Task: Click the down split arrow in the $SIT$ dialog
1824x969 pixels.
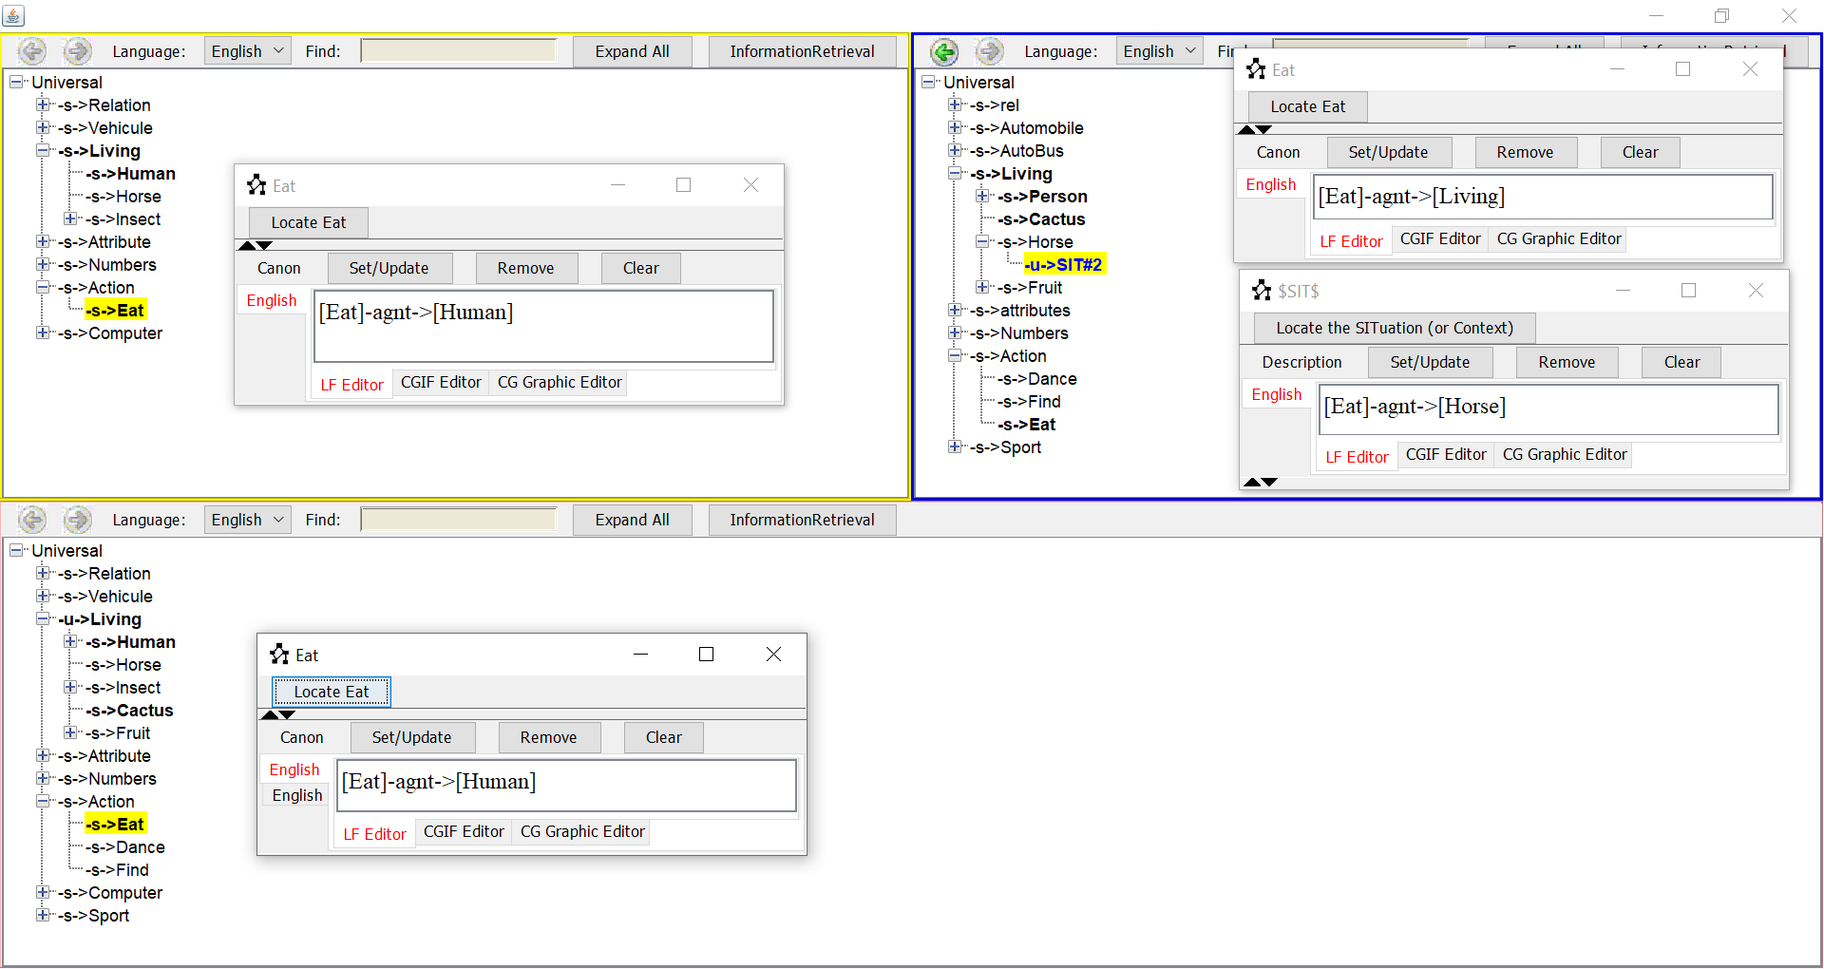Action: point(1270,483)
